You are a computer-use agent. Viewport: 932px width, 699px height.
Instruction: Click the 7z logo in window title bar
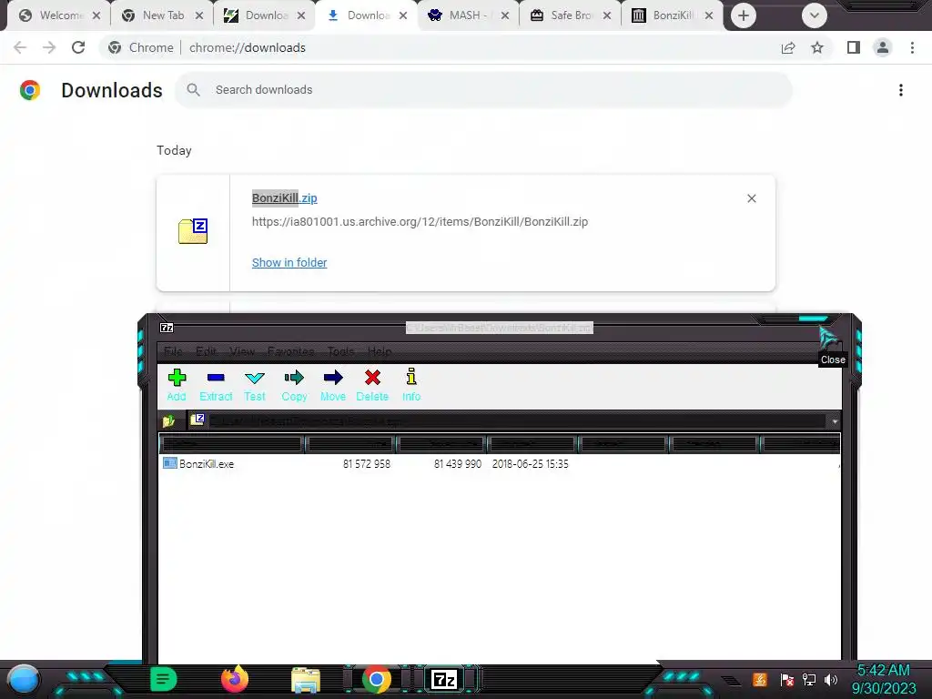(167, 328)
